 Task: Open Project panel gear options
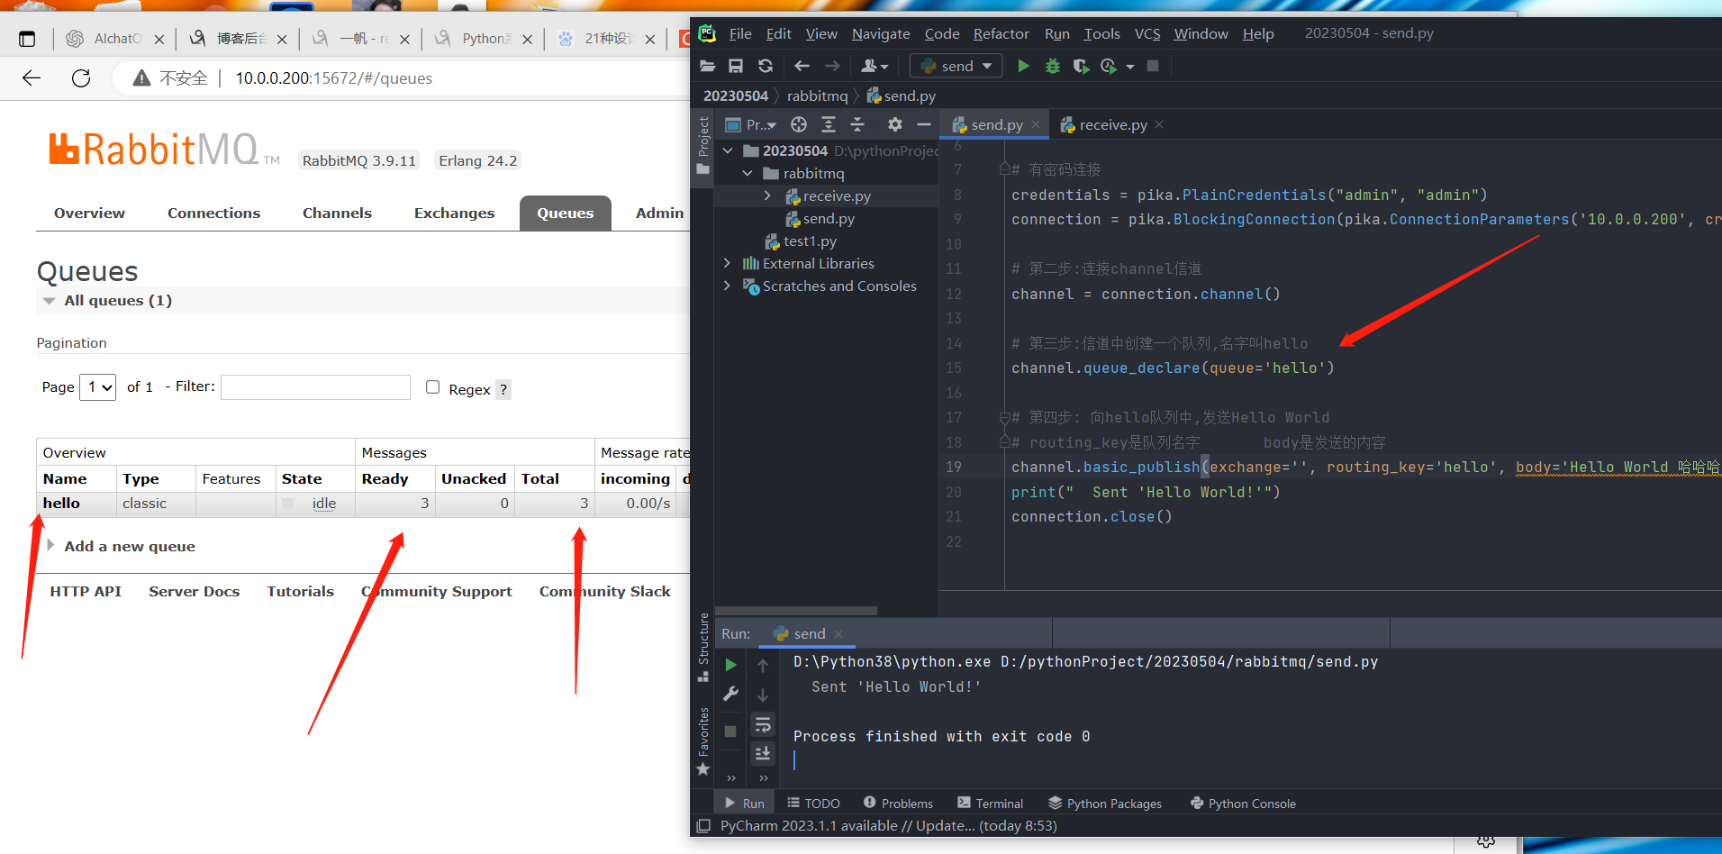click(894, 124)
